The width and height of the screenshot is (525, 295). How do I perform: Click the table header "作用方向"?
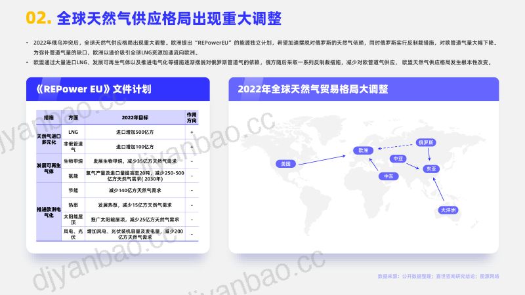[192, 118]
